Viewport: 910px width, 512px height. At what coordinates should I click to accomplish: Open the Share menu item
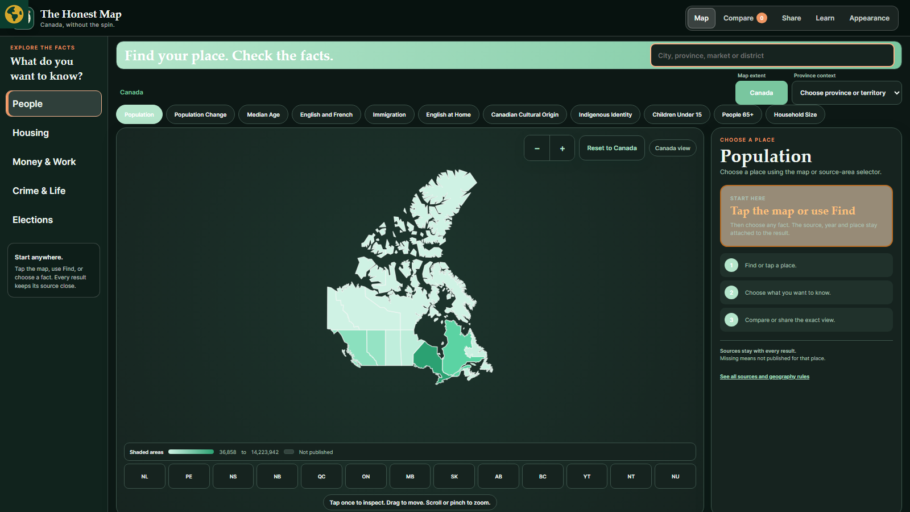[791, 18]
